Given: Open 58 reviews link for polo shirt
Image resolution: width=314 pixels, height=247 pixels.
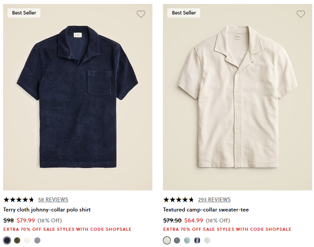Looking at the screenshot, I should 53,200.
